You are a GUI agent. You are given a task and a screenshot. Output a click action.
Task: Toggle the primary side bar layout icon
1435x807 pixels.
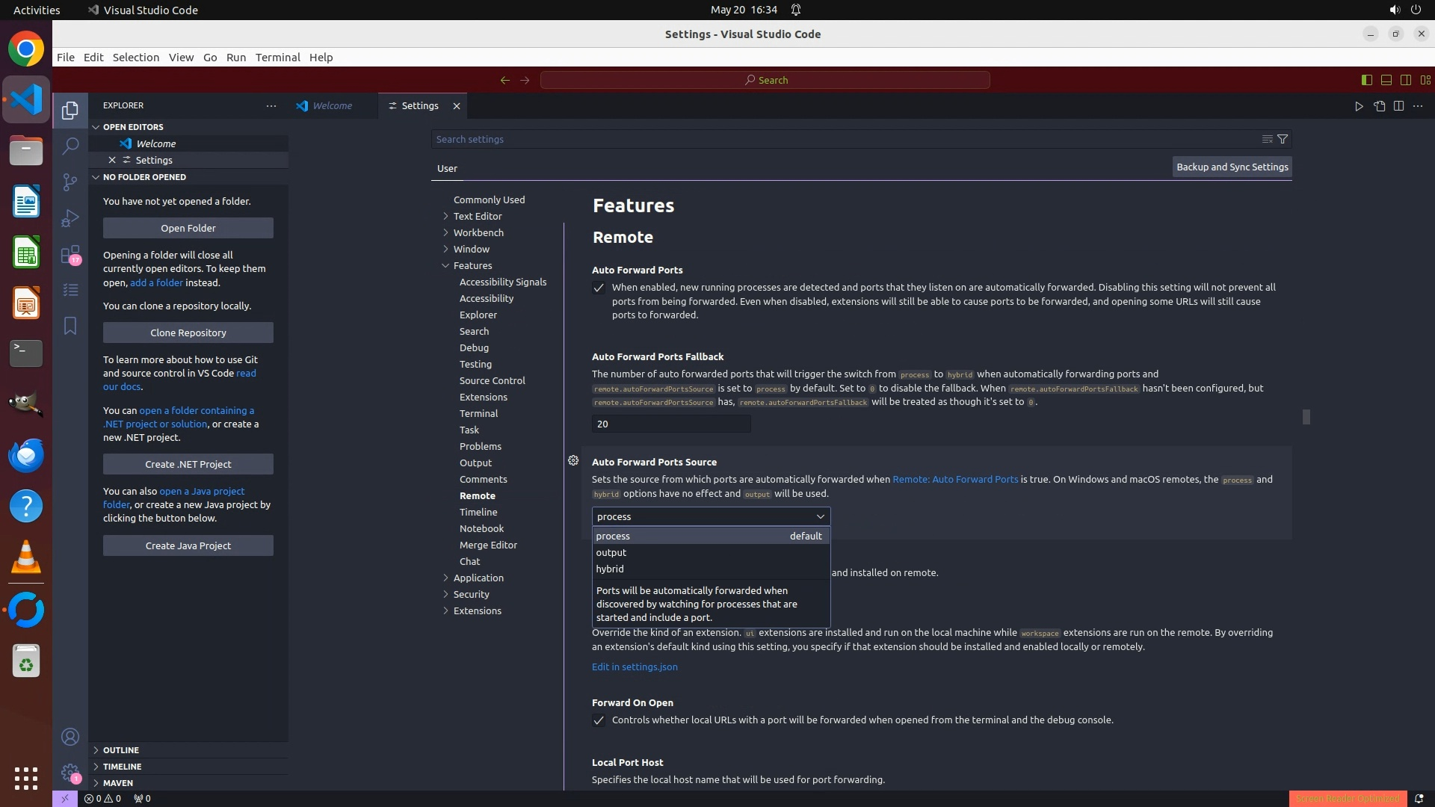[1366, 80]
